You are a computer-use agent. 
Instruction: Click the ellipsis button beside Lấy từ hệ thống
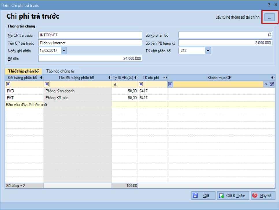(269, 17)
